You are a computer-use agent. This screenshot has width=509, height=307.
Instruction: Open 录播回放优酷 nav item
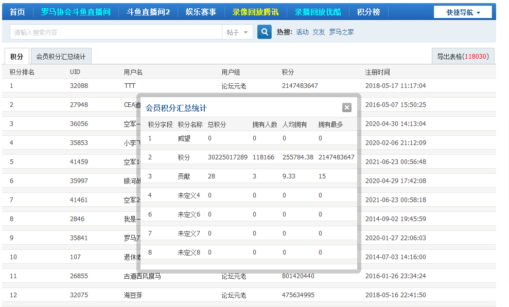point(318,12)
